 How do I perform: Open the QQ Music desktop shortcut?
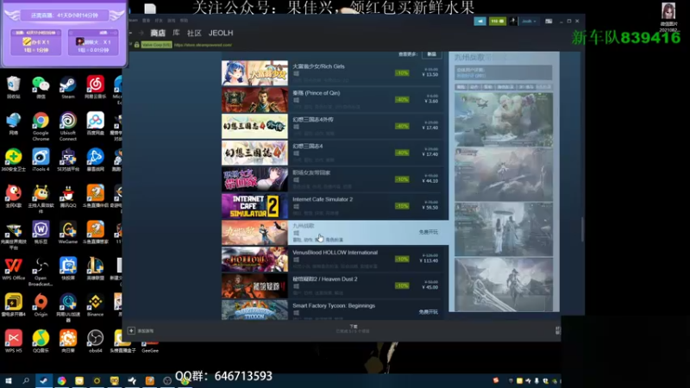point(41,341)
